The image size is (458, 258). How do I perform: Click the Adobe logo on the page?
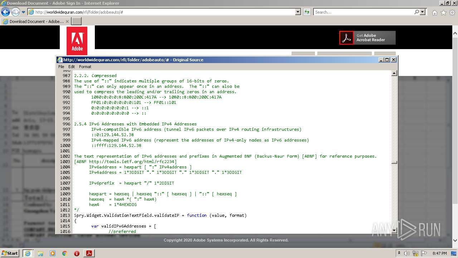(x=77, y=41)
